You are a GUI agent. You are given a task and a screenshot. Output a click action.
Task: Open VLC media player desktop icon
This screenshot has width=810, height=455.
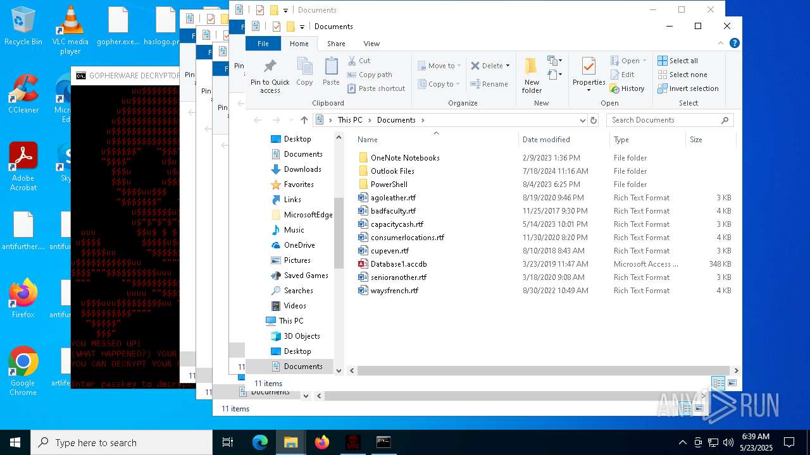(70, 30)
